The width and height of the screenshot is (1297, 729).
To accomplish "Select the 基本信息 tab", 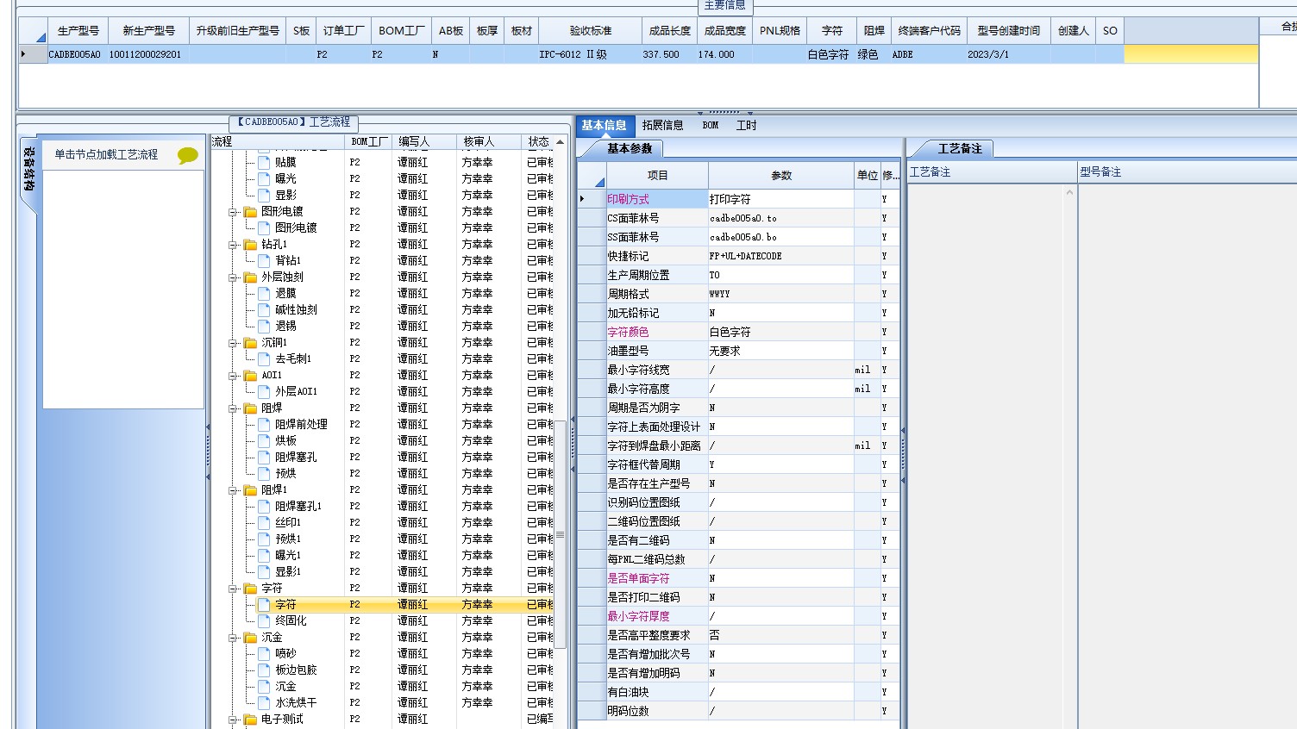I will coord(605,126).
